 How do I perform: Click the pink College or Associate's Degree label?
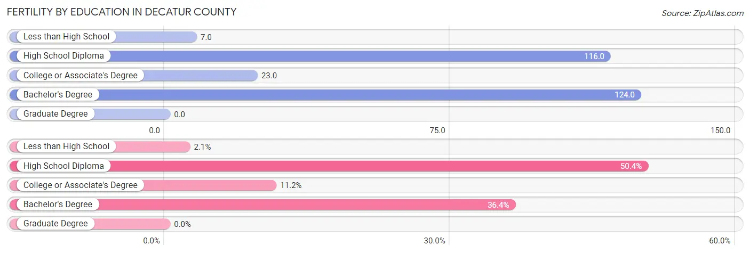81,185
